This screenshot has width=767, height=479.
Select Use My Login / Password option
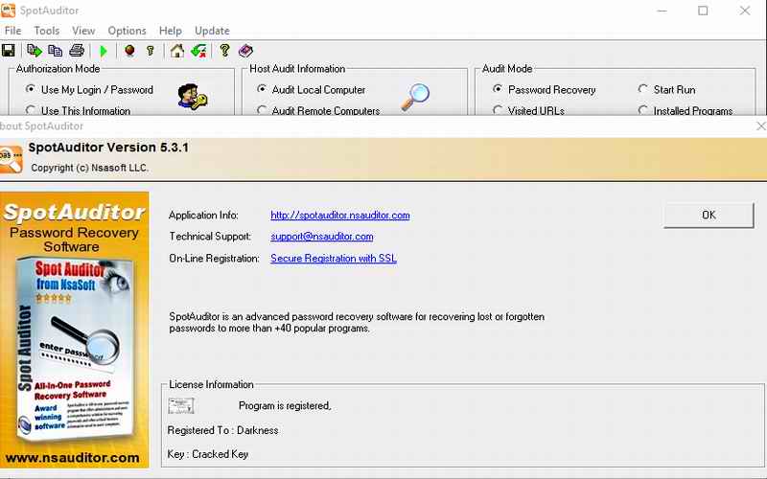[x=31, y=90]
